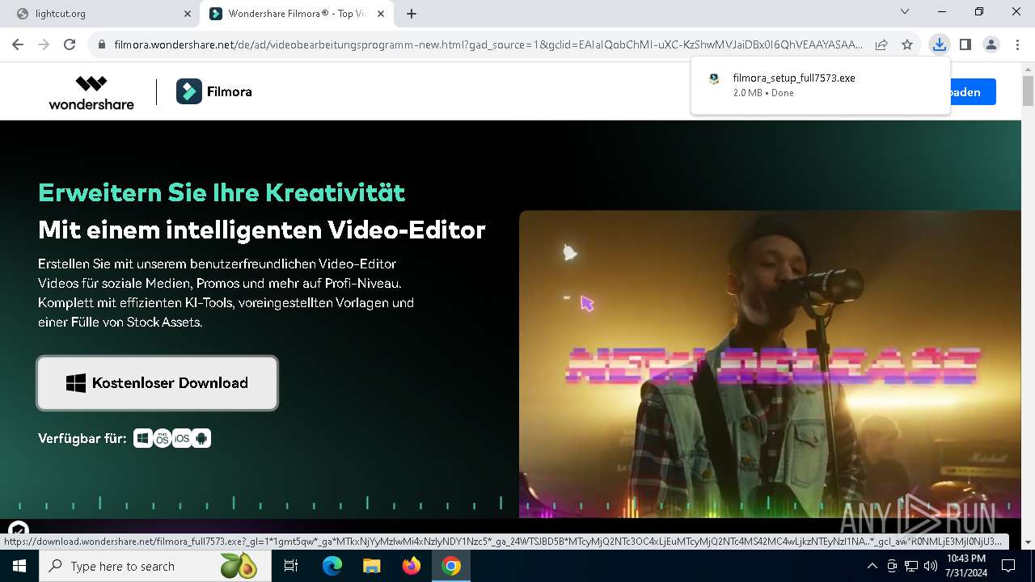The height and width of the screenshot is (582, 1035).
Task: Bookmark this page with star
Action: click(907, 44)
